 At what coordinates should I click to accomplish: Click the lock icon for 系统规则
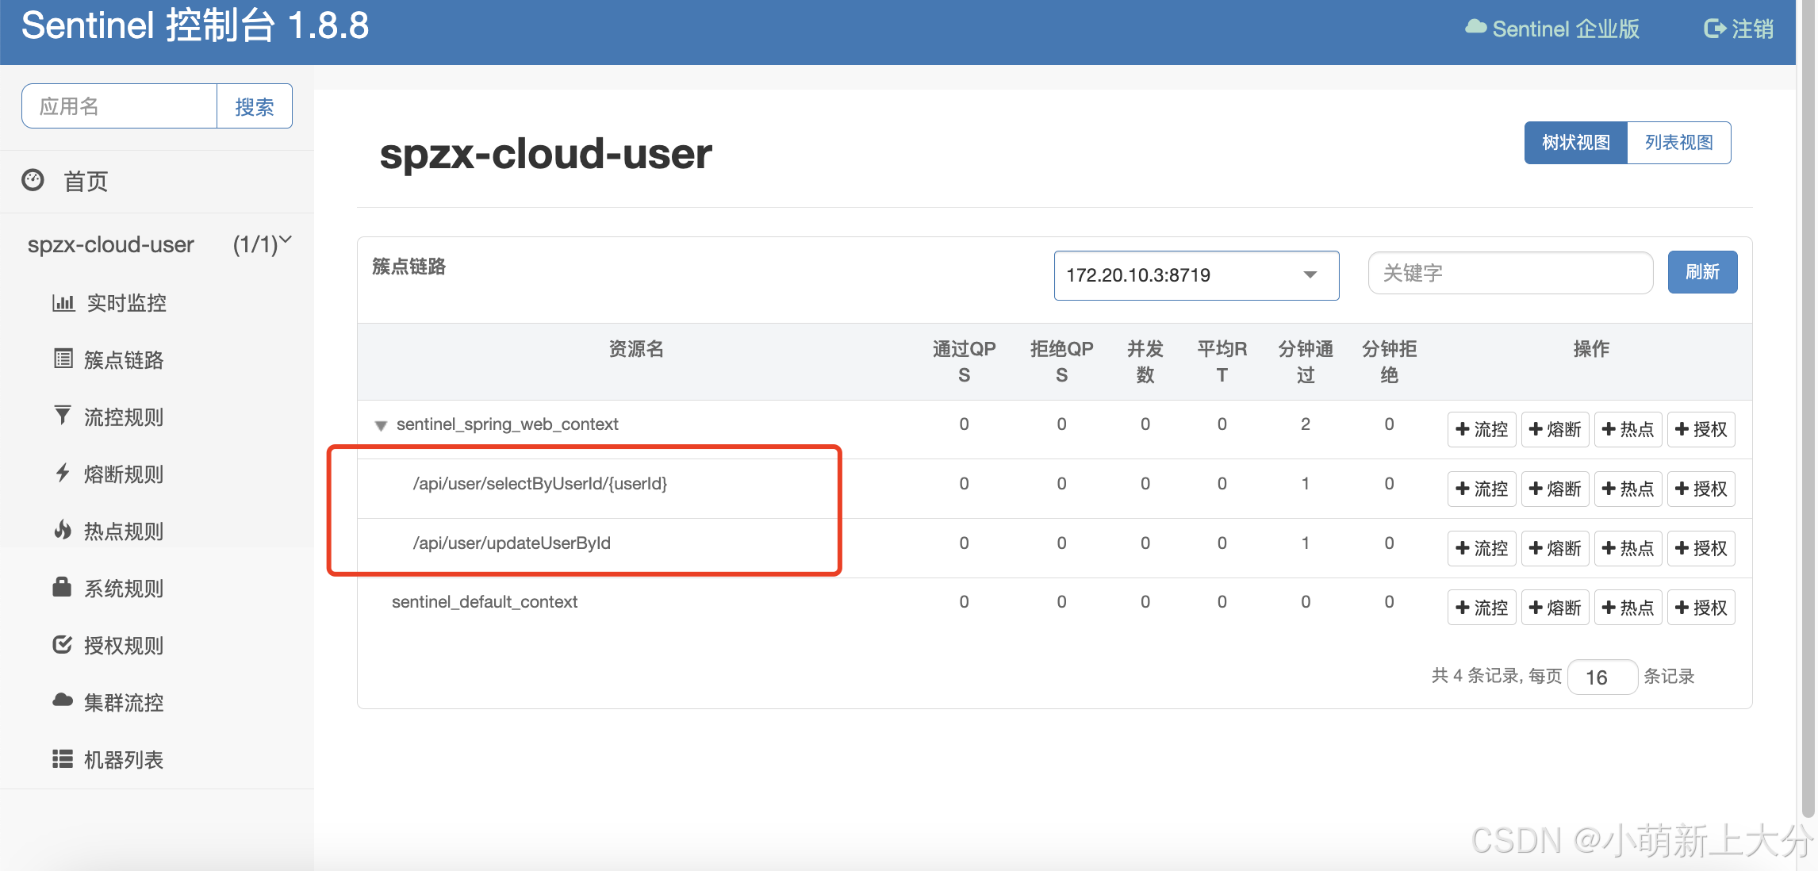[x=62, y=587]
